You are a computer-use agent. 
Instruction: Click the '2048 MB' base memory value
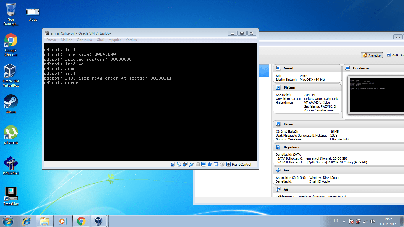coord(310,95)
